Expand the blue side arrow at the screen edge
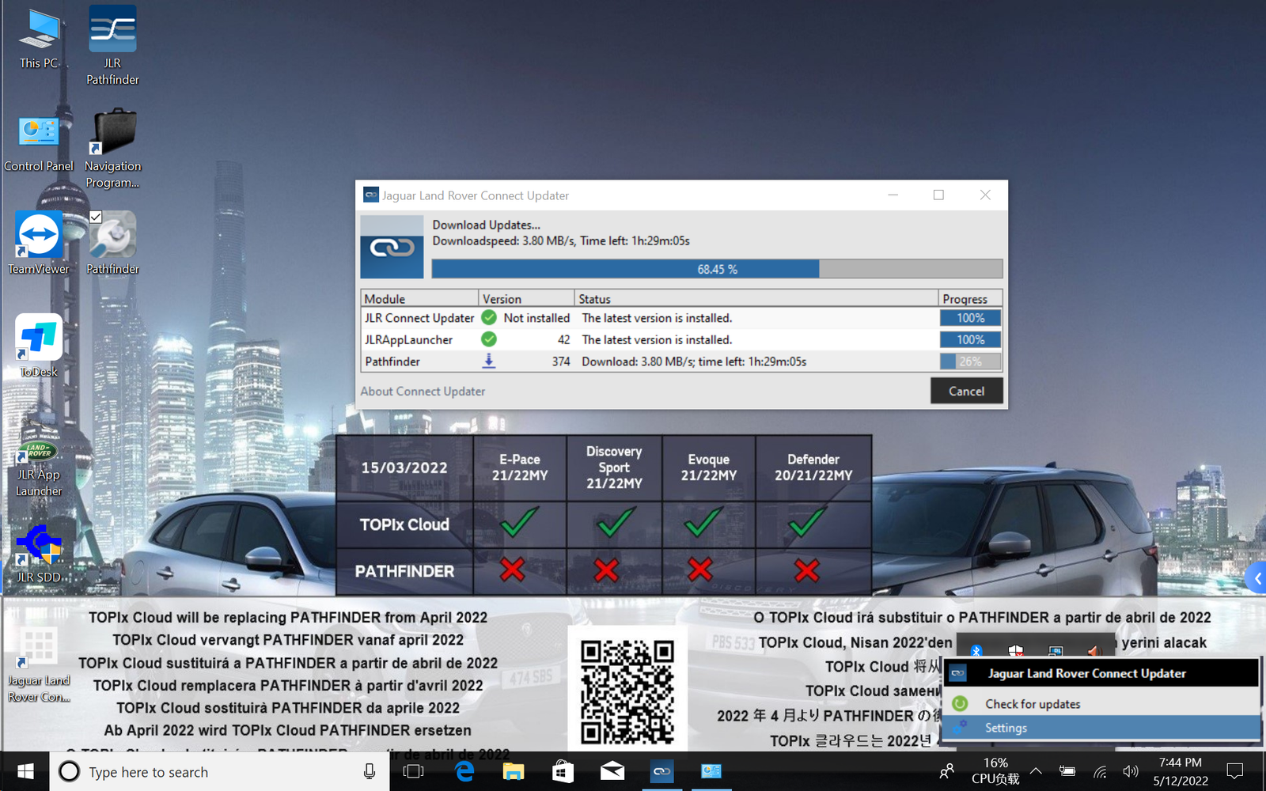Viewport: 1266px width, 791px height. 1256,578
